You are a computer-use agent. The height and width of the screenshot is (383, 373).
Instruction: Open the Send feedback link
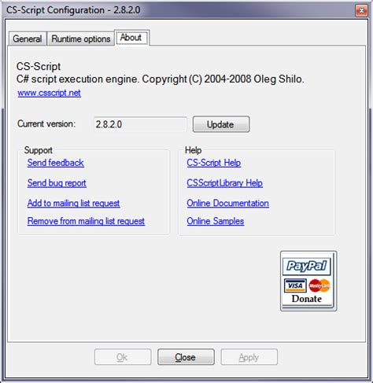pyautogui.click(x=56, y=163)
